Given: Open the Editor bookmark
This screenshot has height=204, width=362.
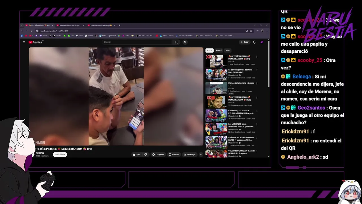Looking at the screenshot, I should pyautogui.click(x=103, y=36).
